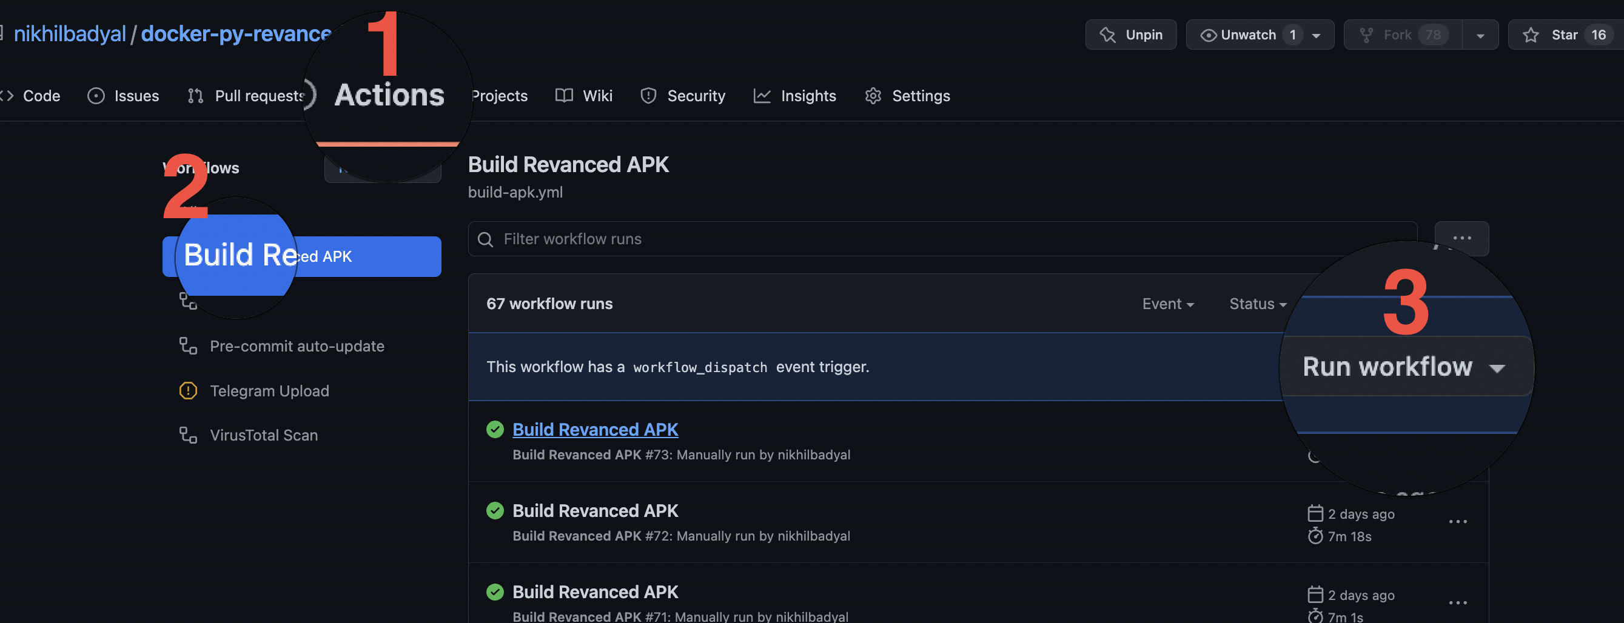The height and width of the screenshot is (623, 1624).
Task: Click the Pre-commit auto-update workflow icon
Action: [x=189, y=346]
